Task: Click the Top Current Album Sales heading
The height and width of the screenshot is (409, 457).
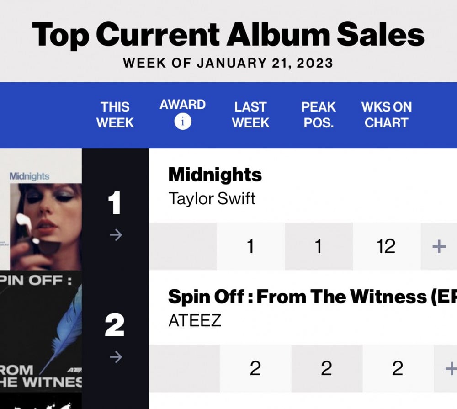Action: [x=228, y=34]
